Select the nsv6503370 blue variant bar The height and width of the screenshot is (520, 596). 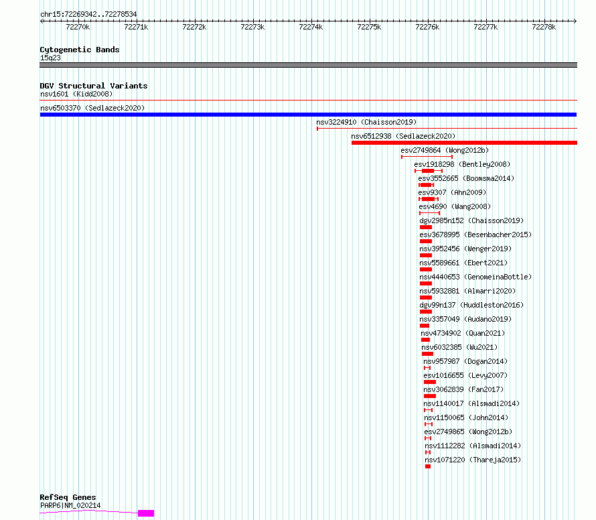pyautogui.click(x=308, y=115)
